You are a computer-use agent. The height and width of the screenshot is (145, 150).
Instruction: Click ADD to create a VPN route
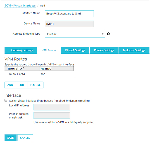pyautogui.click(x=10, y=85)
